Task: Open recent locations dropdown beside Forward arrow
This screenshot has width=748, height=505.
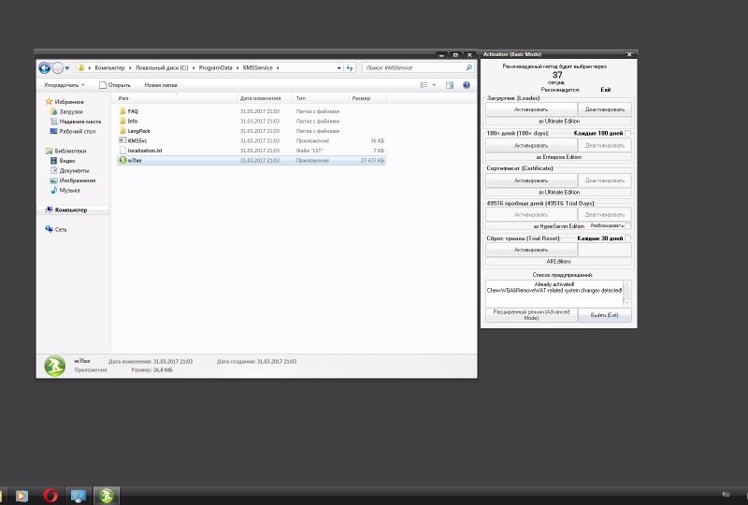Action: [x=67, y=68]
